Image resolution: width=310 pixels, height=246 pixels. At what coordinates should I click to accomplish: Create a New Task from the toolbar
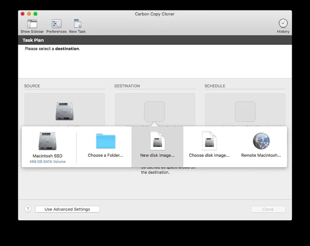[77, 24]
